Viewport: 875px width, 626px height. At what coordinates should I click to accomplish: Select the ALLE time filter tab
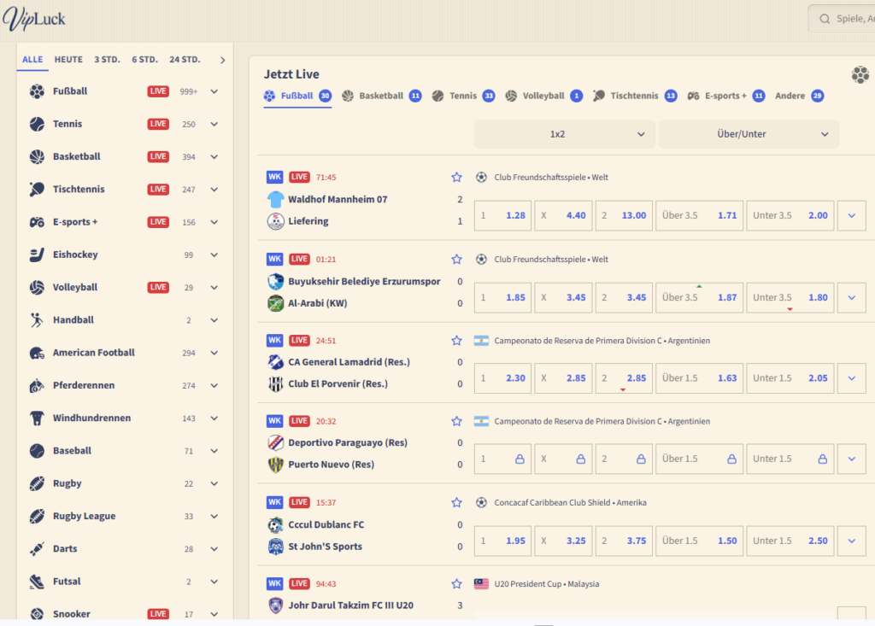(32, 60)
